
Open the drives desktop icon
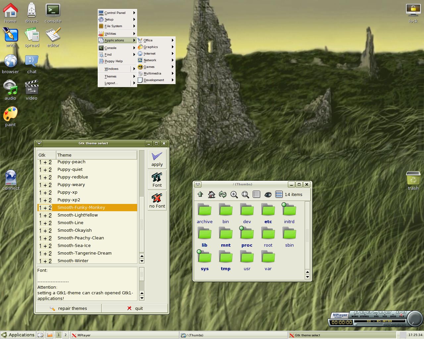pos(31,13)
